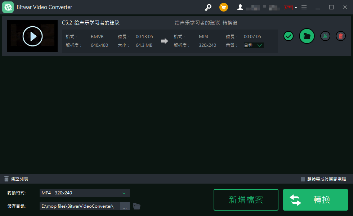Image resolution: width=353 pixels, height=216 pixels.
Task: Open the converted file's output folder
Action: pos(307,36)
